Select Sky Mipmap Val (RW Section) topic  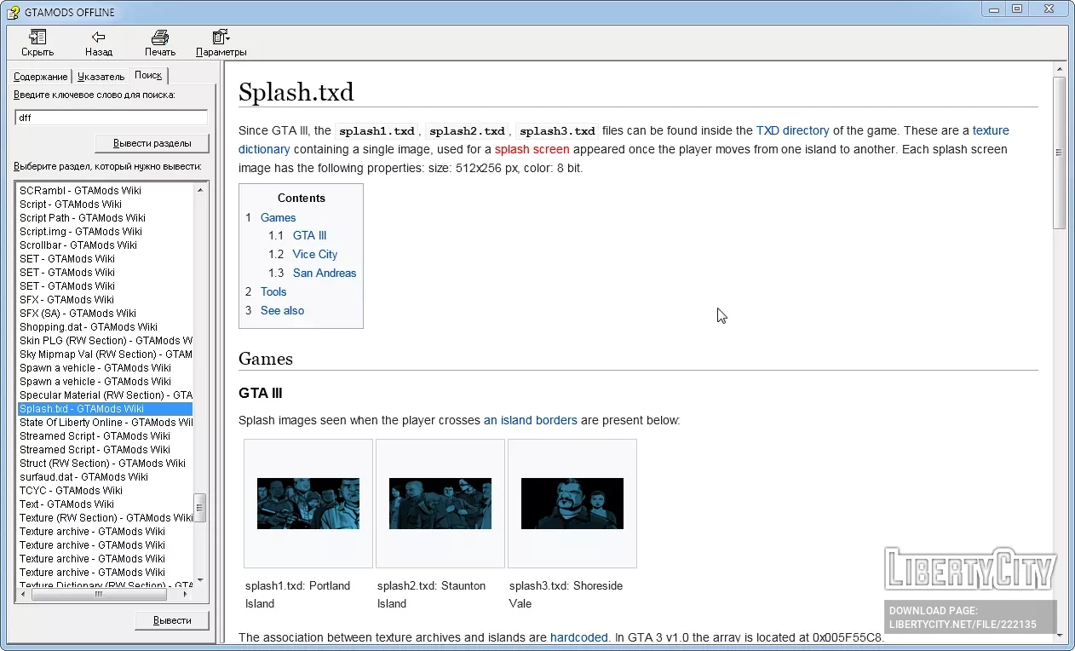106,354
